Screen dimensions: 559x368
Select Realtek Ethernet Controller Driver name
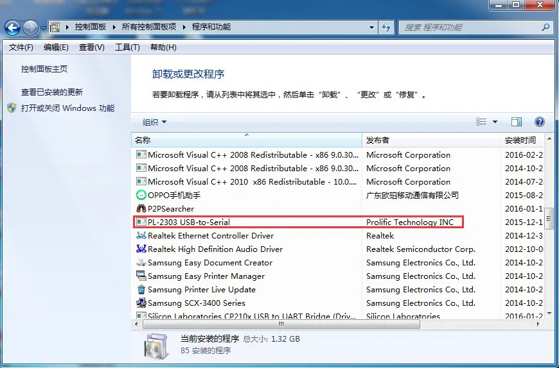click(211, 236)
